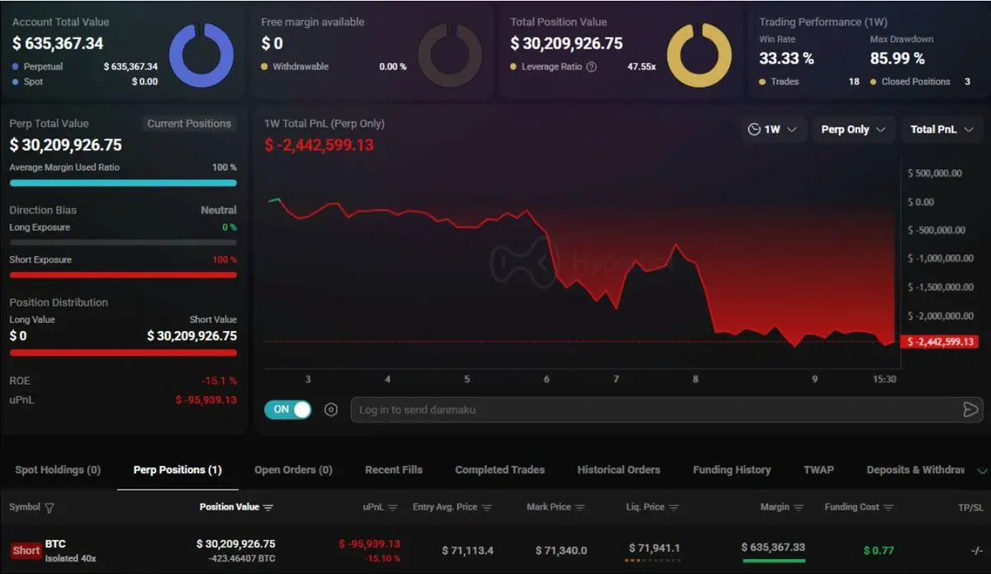Click the TP/SL -/- cell
This screenshot has height=574, width=991.
[x=977, y=550]
